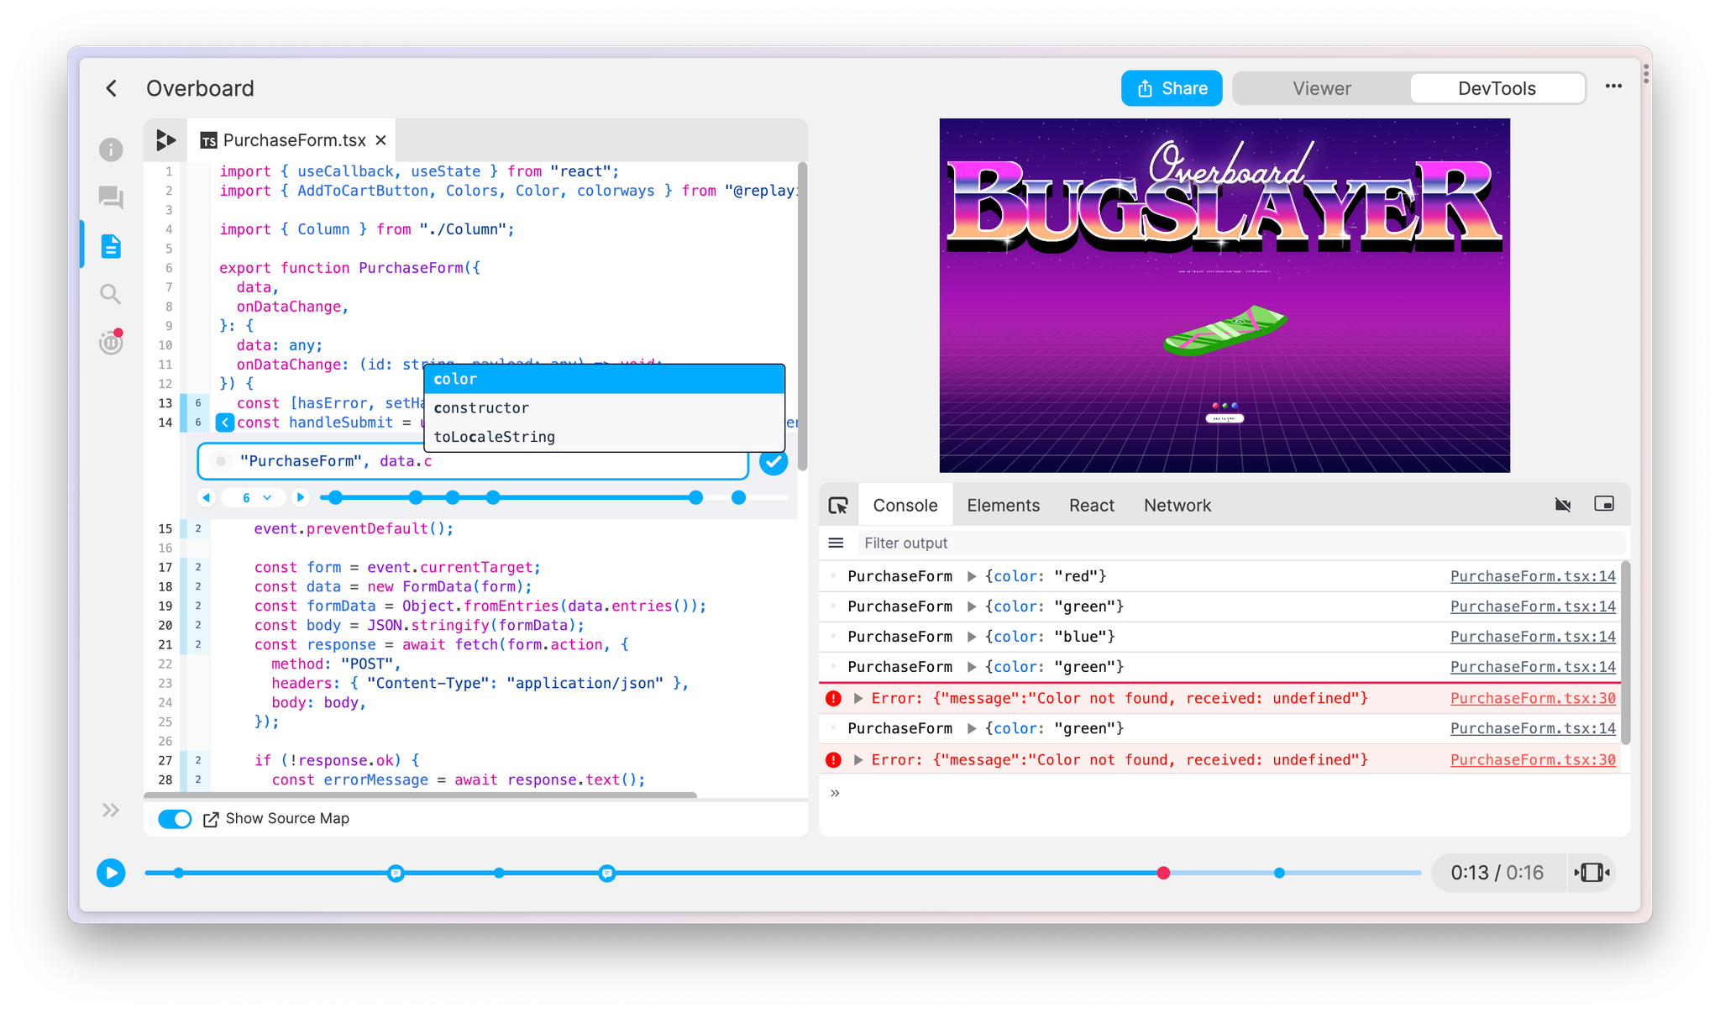The image size is (1720, 1013).
Task: Click the first comment marker on timeline
Action: (x=396, y=873)
